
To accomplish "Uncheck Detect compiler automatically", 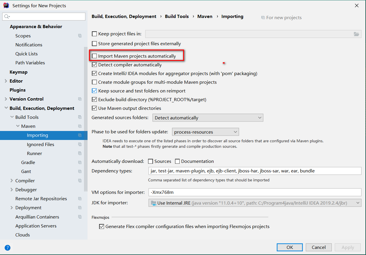I will tap(94, 65).
